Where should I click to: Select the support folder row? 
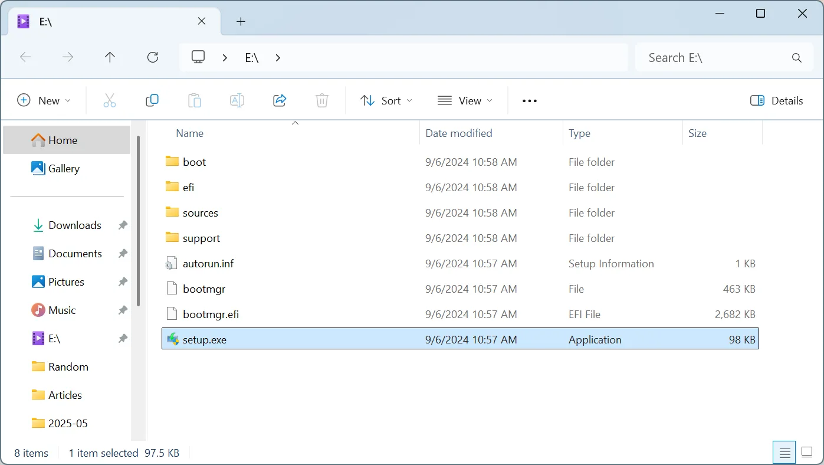460,238
